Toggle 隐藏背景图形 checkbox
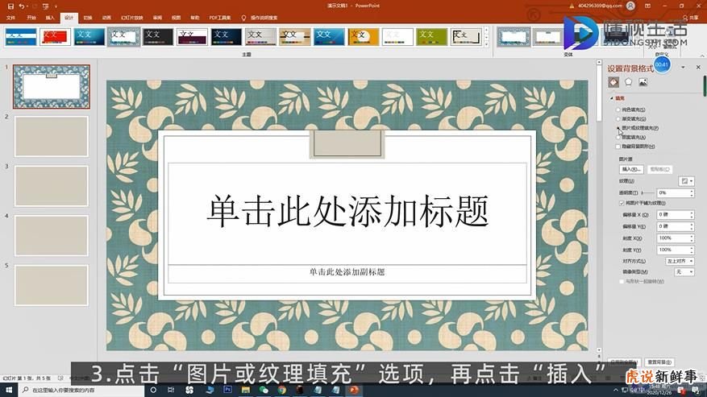The width and height of the screenshot is (707, 397). [x=618, y=147]
